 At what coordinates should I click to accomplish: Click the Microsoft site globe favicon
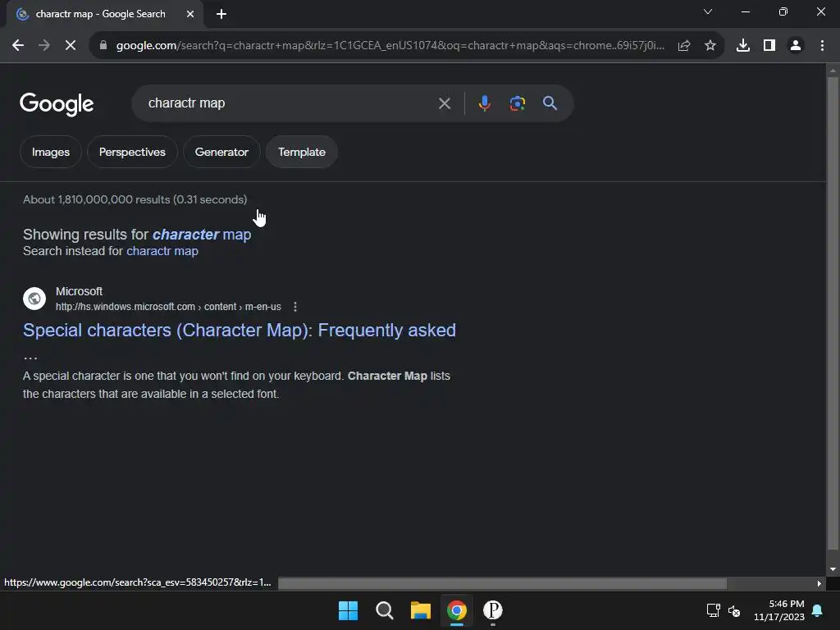[34, 299]
